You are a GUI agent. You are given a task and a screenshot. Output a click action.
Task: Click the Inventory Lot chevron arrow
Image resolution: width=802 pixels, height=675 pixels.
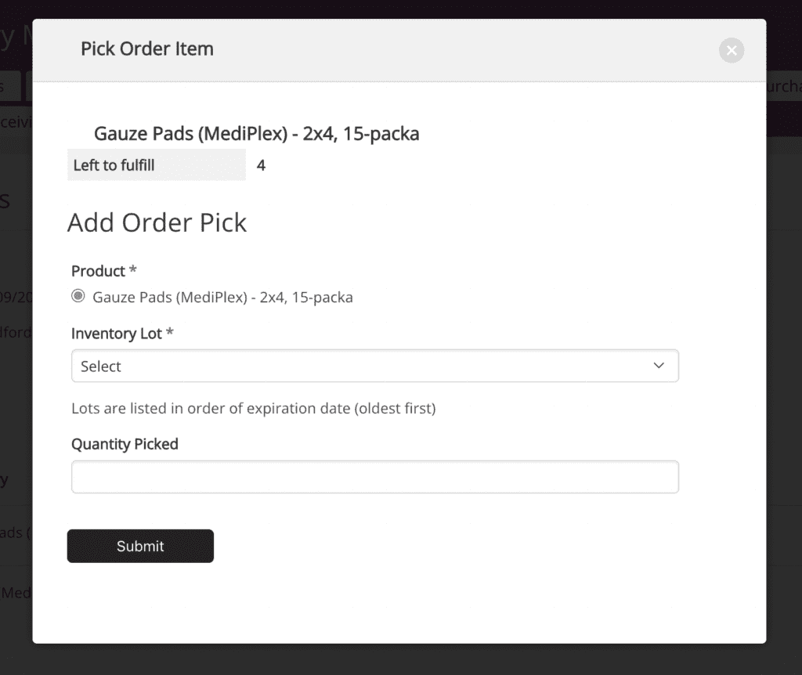coord(659,366)
